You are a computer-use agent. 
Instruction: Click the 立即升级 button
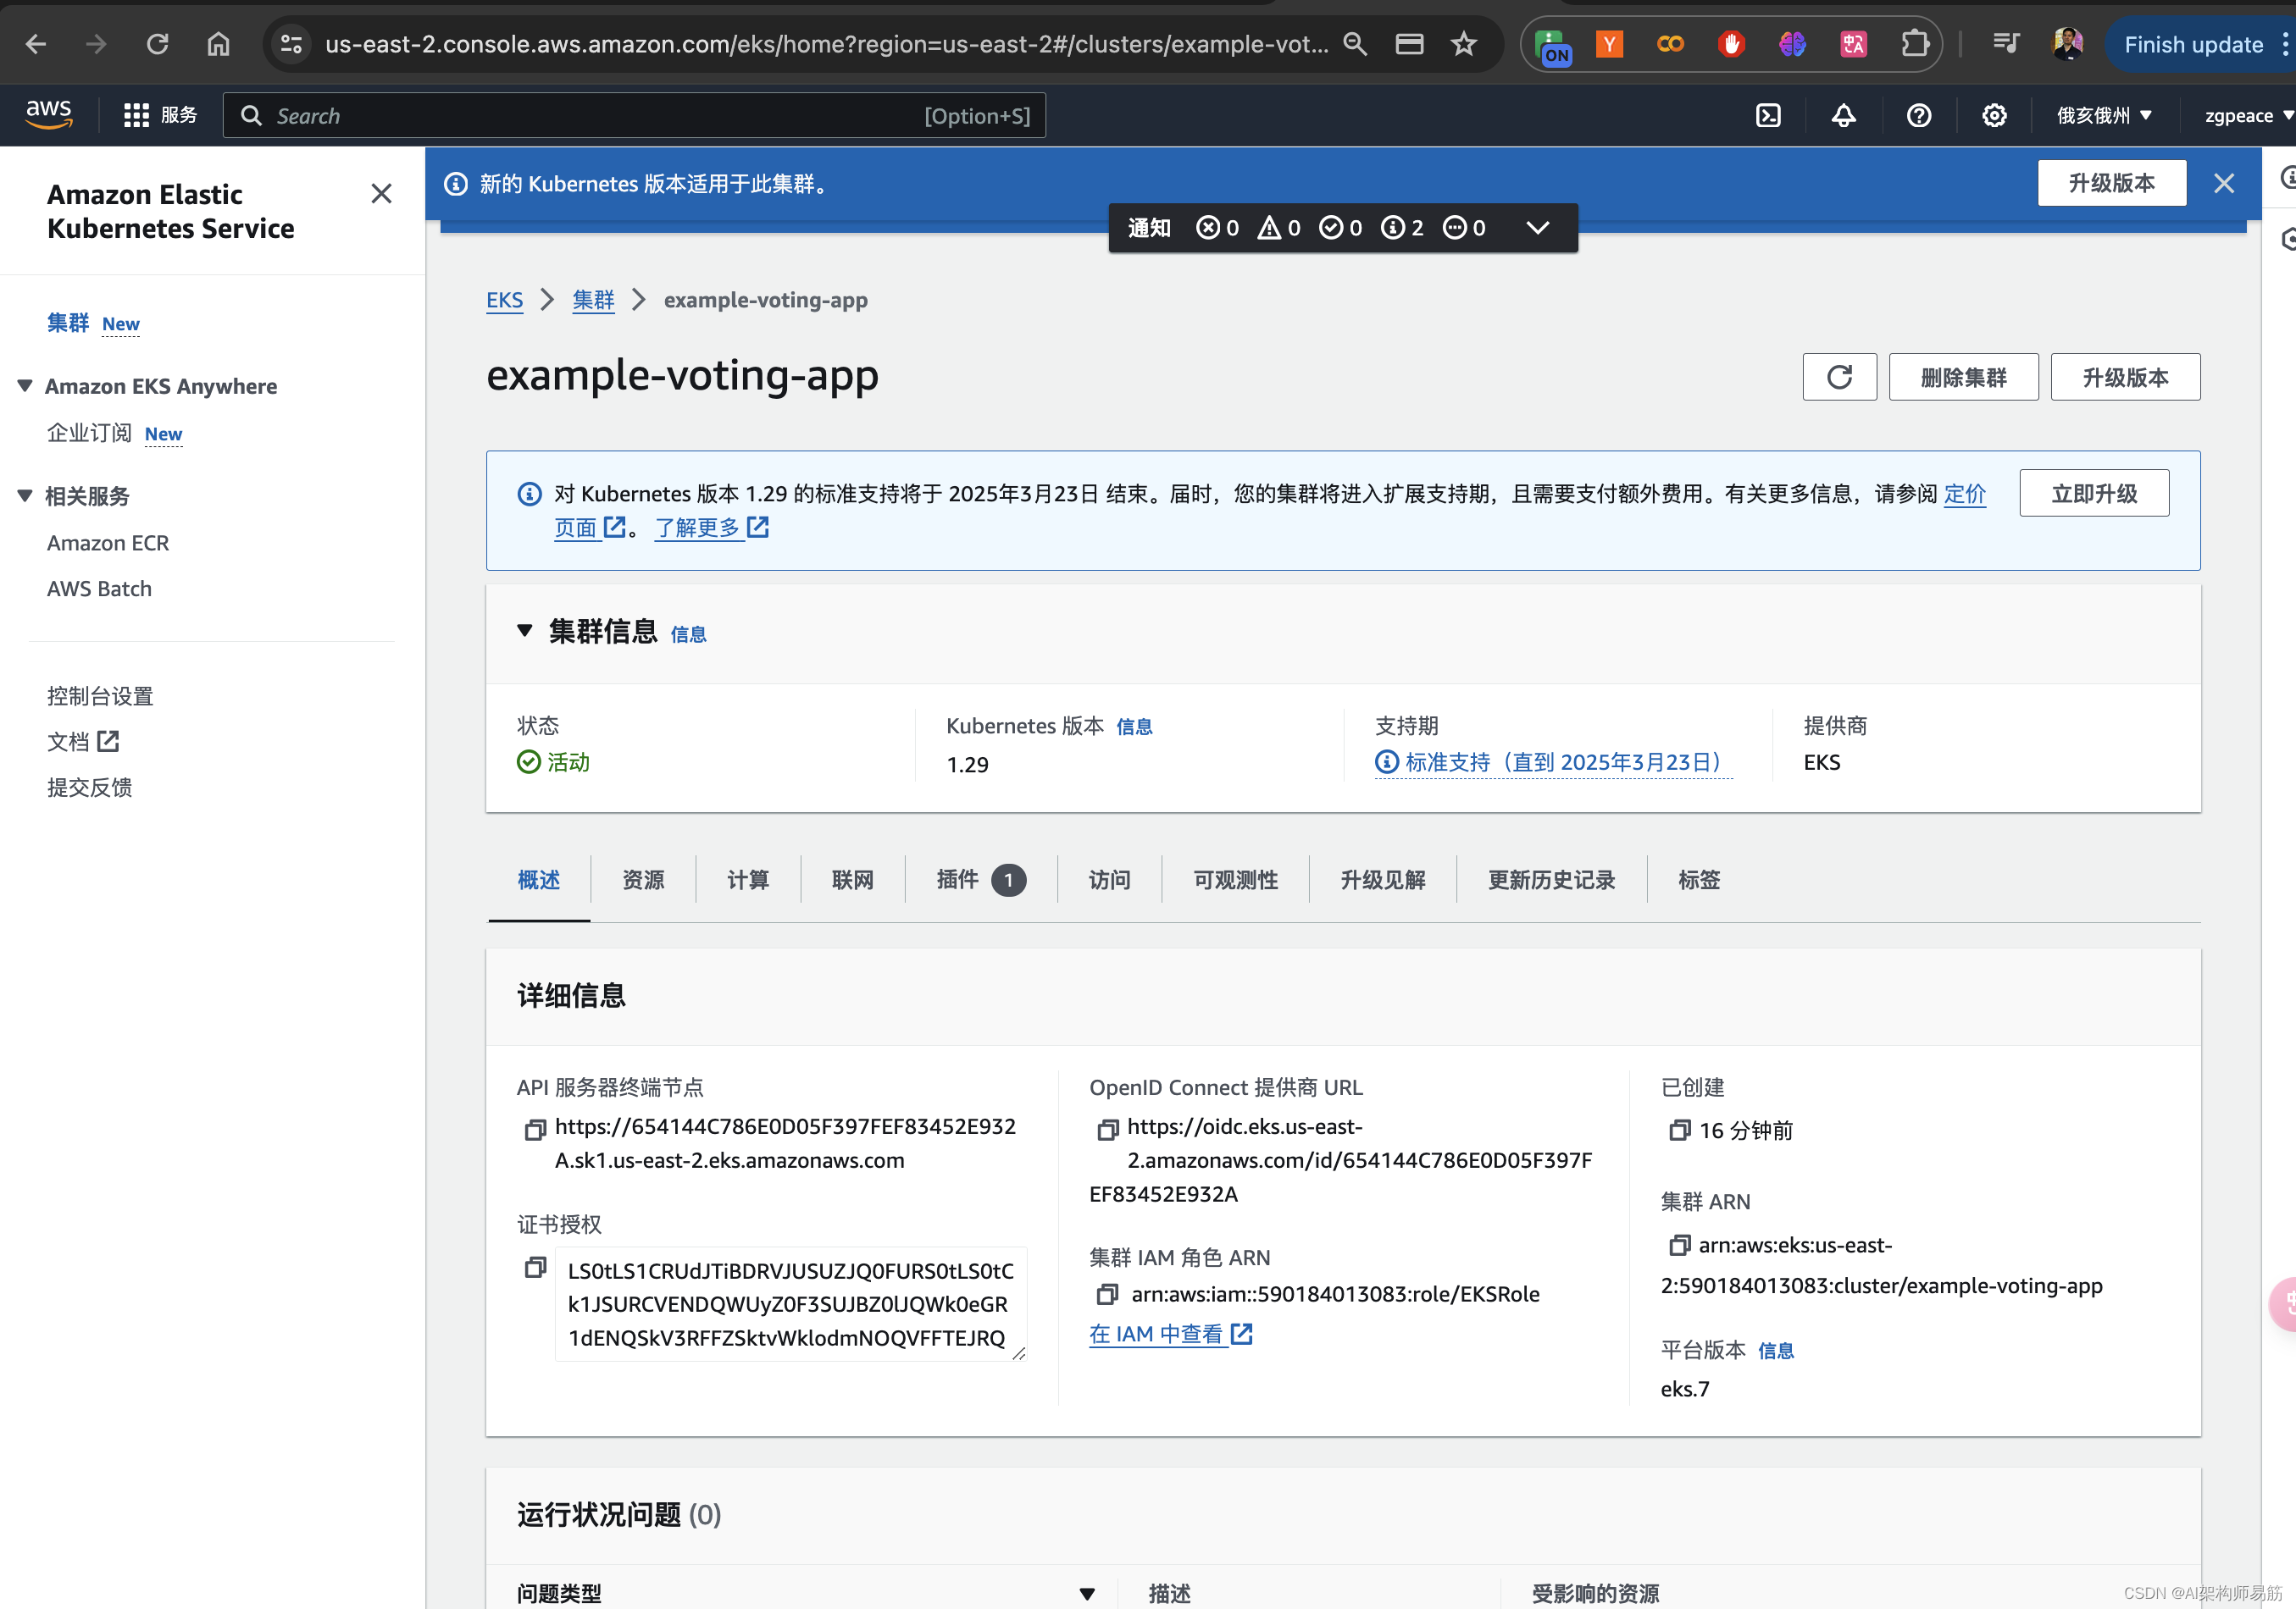tap(2094, 493)
